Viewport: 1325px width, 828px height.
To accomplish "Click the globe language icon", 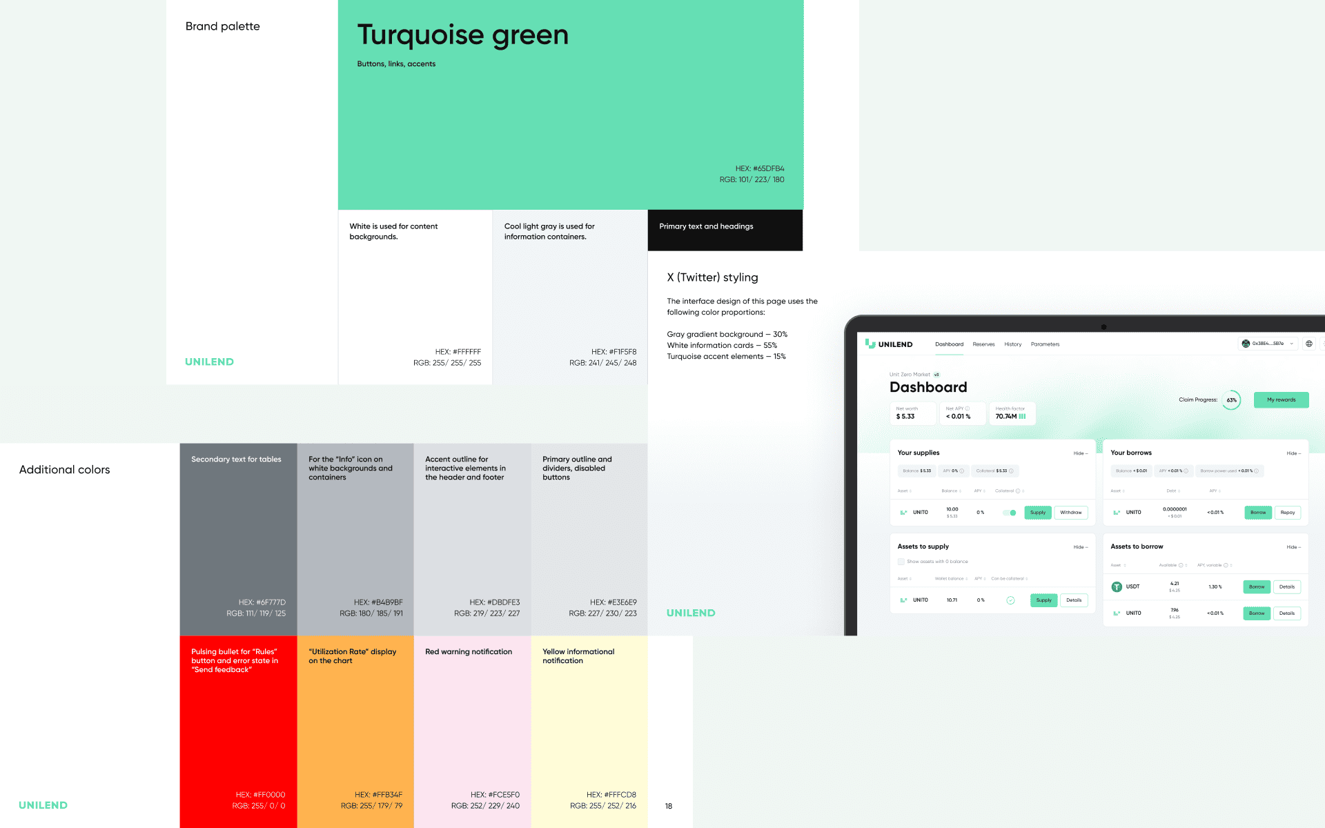I will pyautogui.click(x=1308, y=344).
